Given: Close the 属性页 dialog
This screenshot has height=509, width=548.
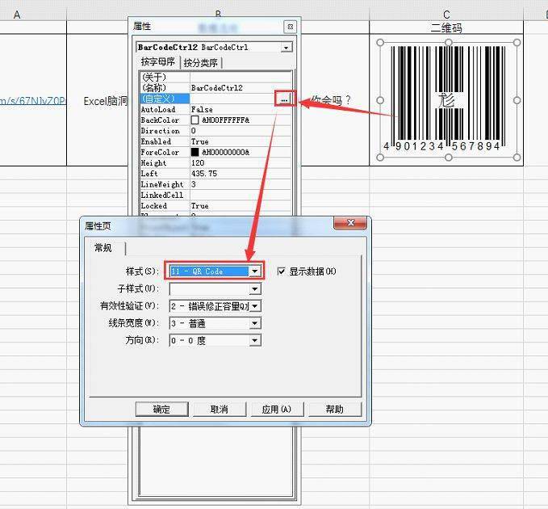Looking at the screenshot, I should click(350, 222).
